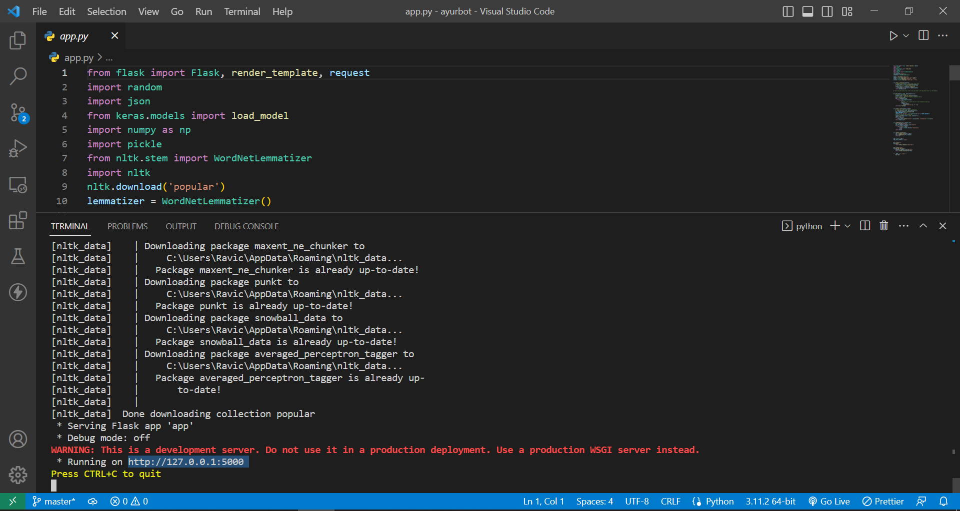Screen dimensions: 960x511
Task: Switch to the OUTPUT tab
Action: [181, 226]
